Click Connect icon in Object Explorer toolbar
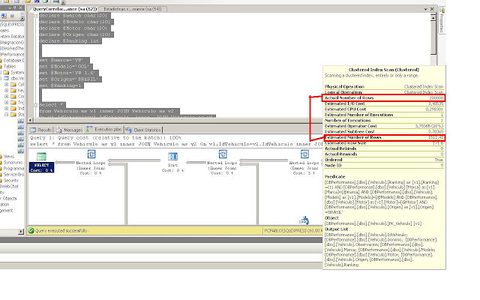This screenshot has width=480, height=300. (4, 16)
